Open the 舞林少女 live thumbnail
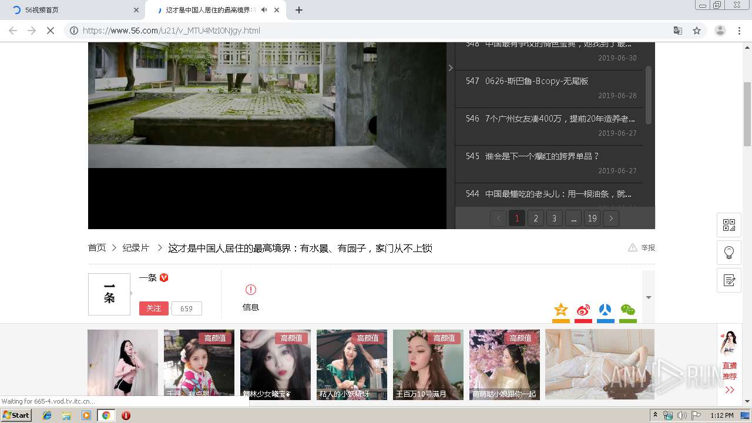Image resolution: width=752 pixels, height=423 pixels. click(276, 364)
